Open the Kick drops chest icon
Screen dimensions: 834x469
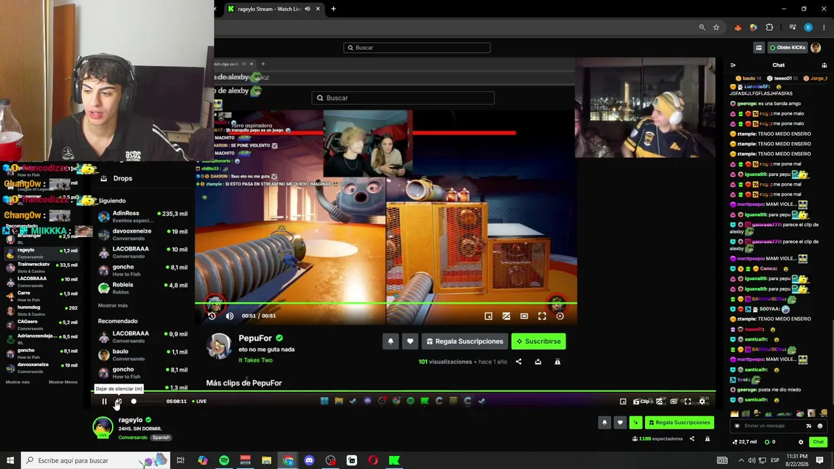click(758, 48)
